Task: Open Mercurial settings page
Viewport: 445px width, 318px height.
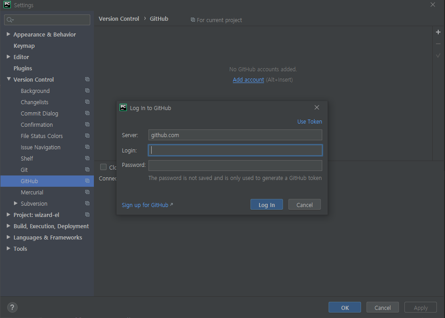Action: [x=32, y=192]
